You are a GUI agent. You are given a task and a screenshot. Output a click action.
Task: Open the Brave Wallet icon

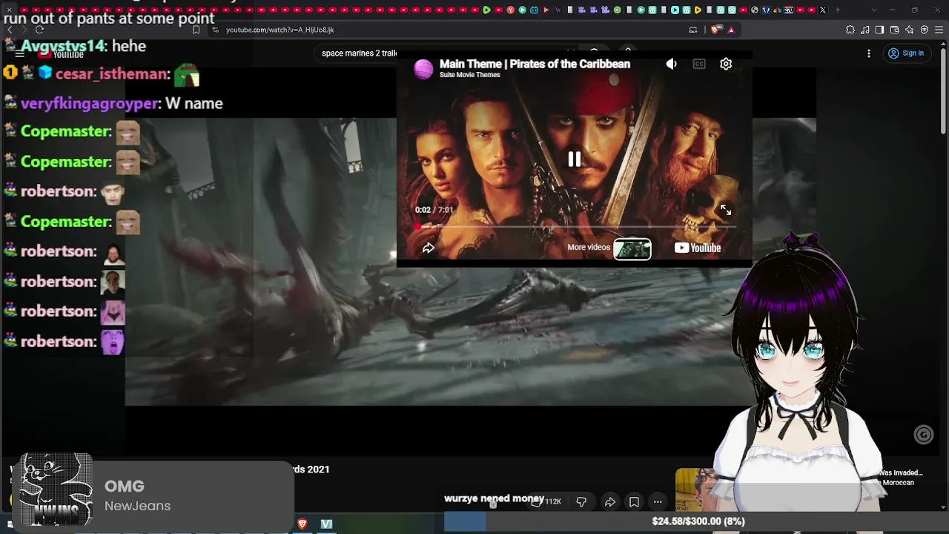894,30
